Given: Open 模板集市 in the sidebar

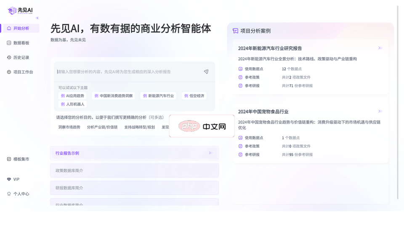Looking at the screenshot, I should click(x=21, y=159).
